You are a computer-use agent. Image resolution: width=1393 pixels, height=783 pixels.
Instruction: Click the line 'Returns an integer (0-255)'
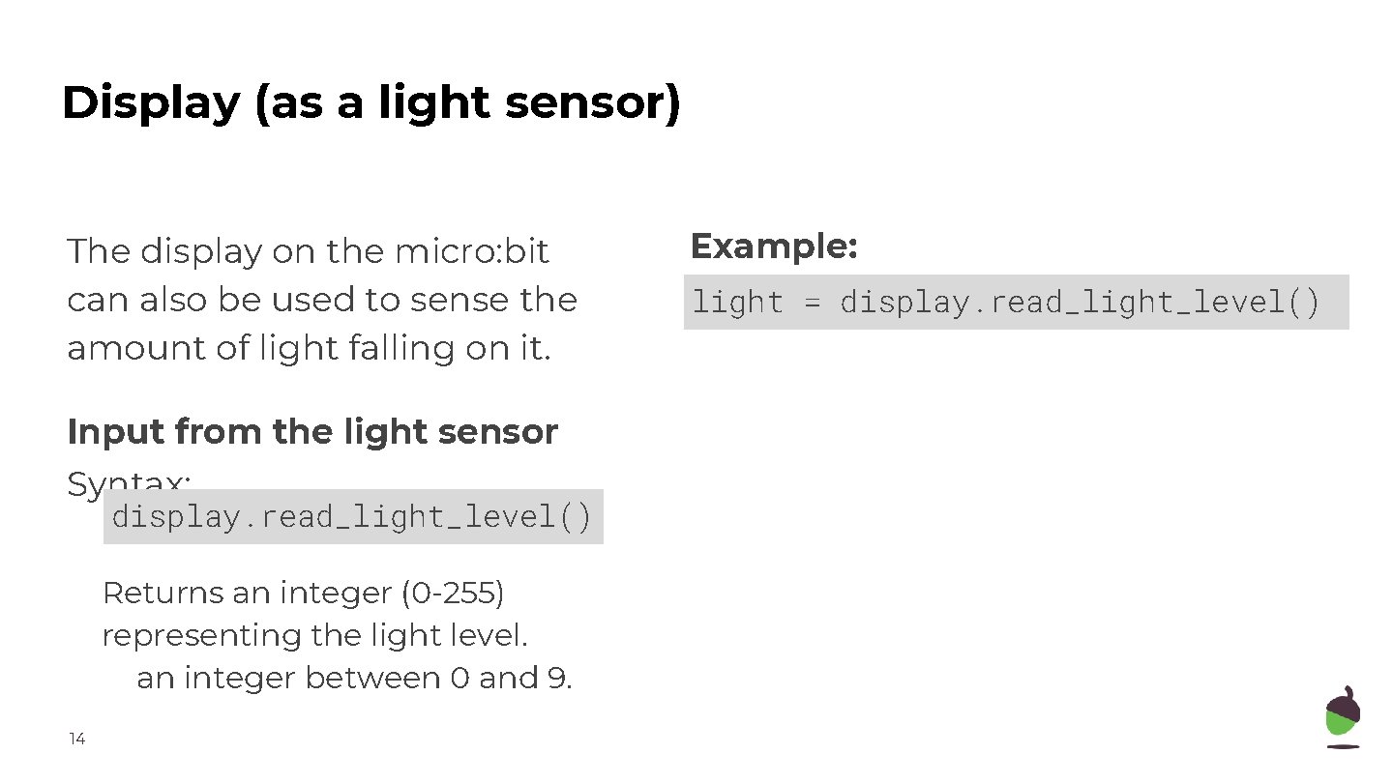[303, 593]
